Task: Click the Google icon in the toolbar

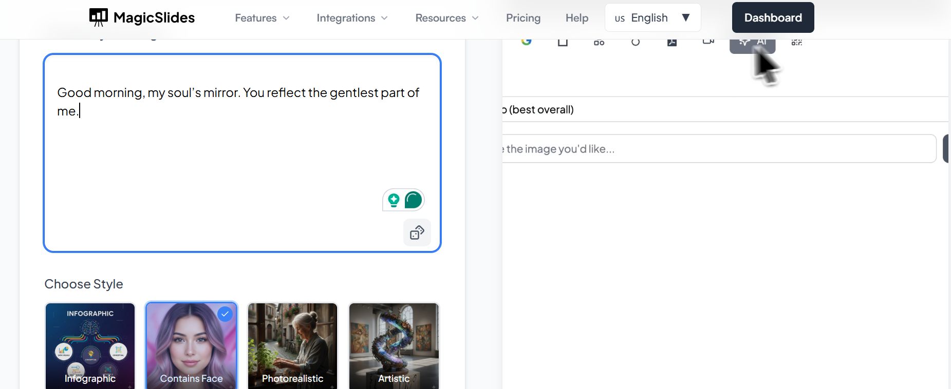Action: 526,42
